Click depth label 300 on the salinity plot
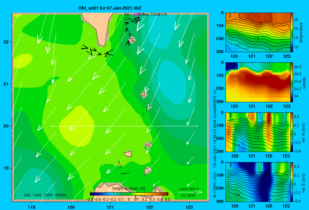Screen dimensions: 309x210 pyautogui.click(x=220, y=102)
